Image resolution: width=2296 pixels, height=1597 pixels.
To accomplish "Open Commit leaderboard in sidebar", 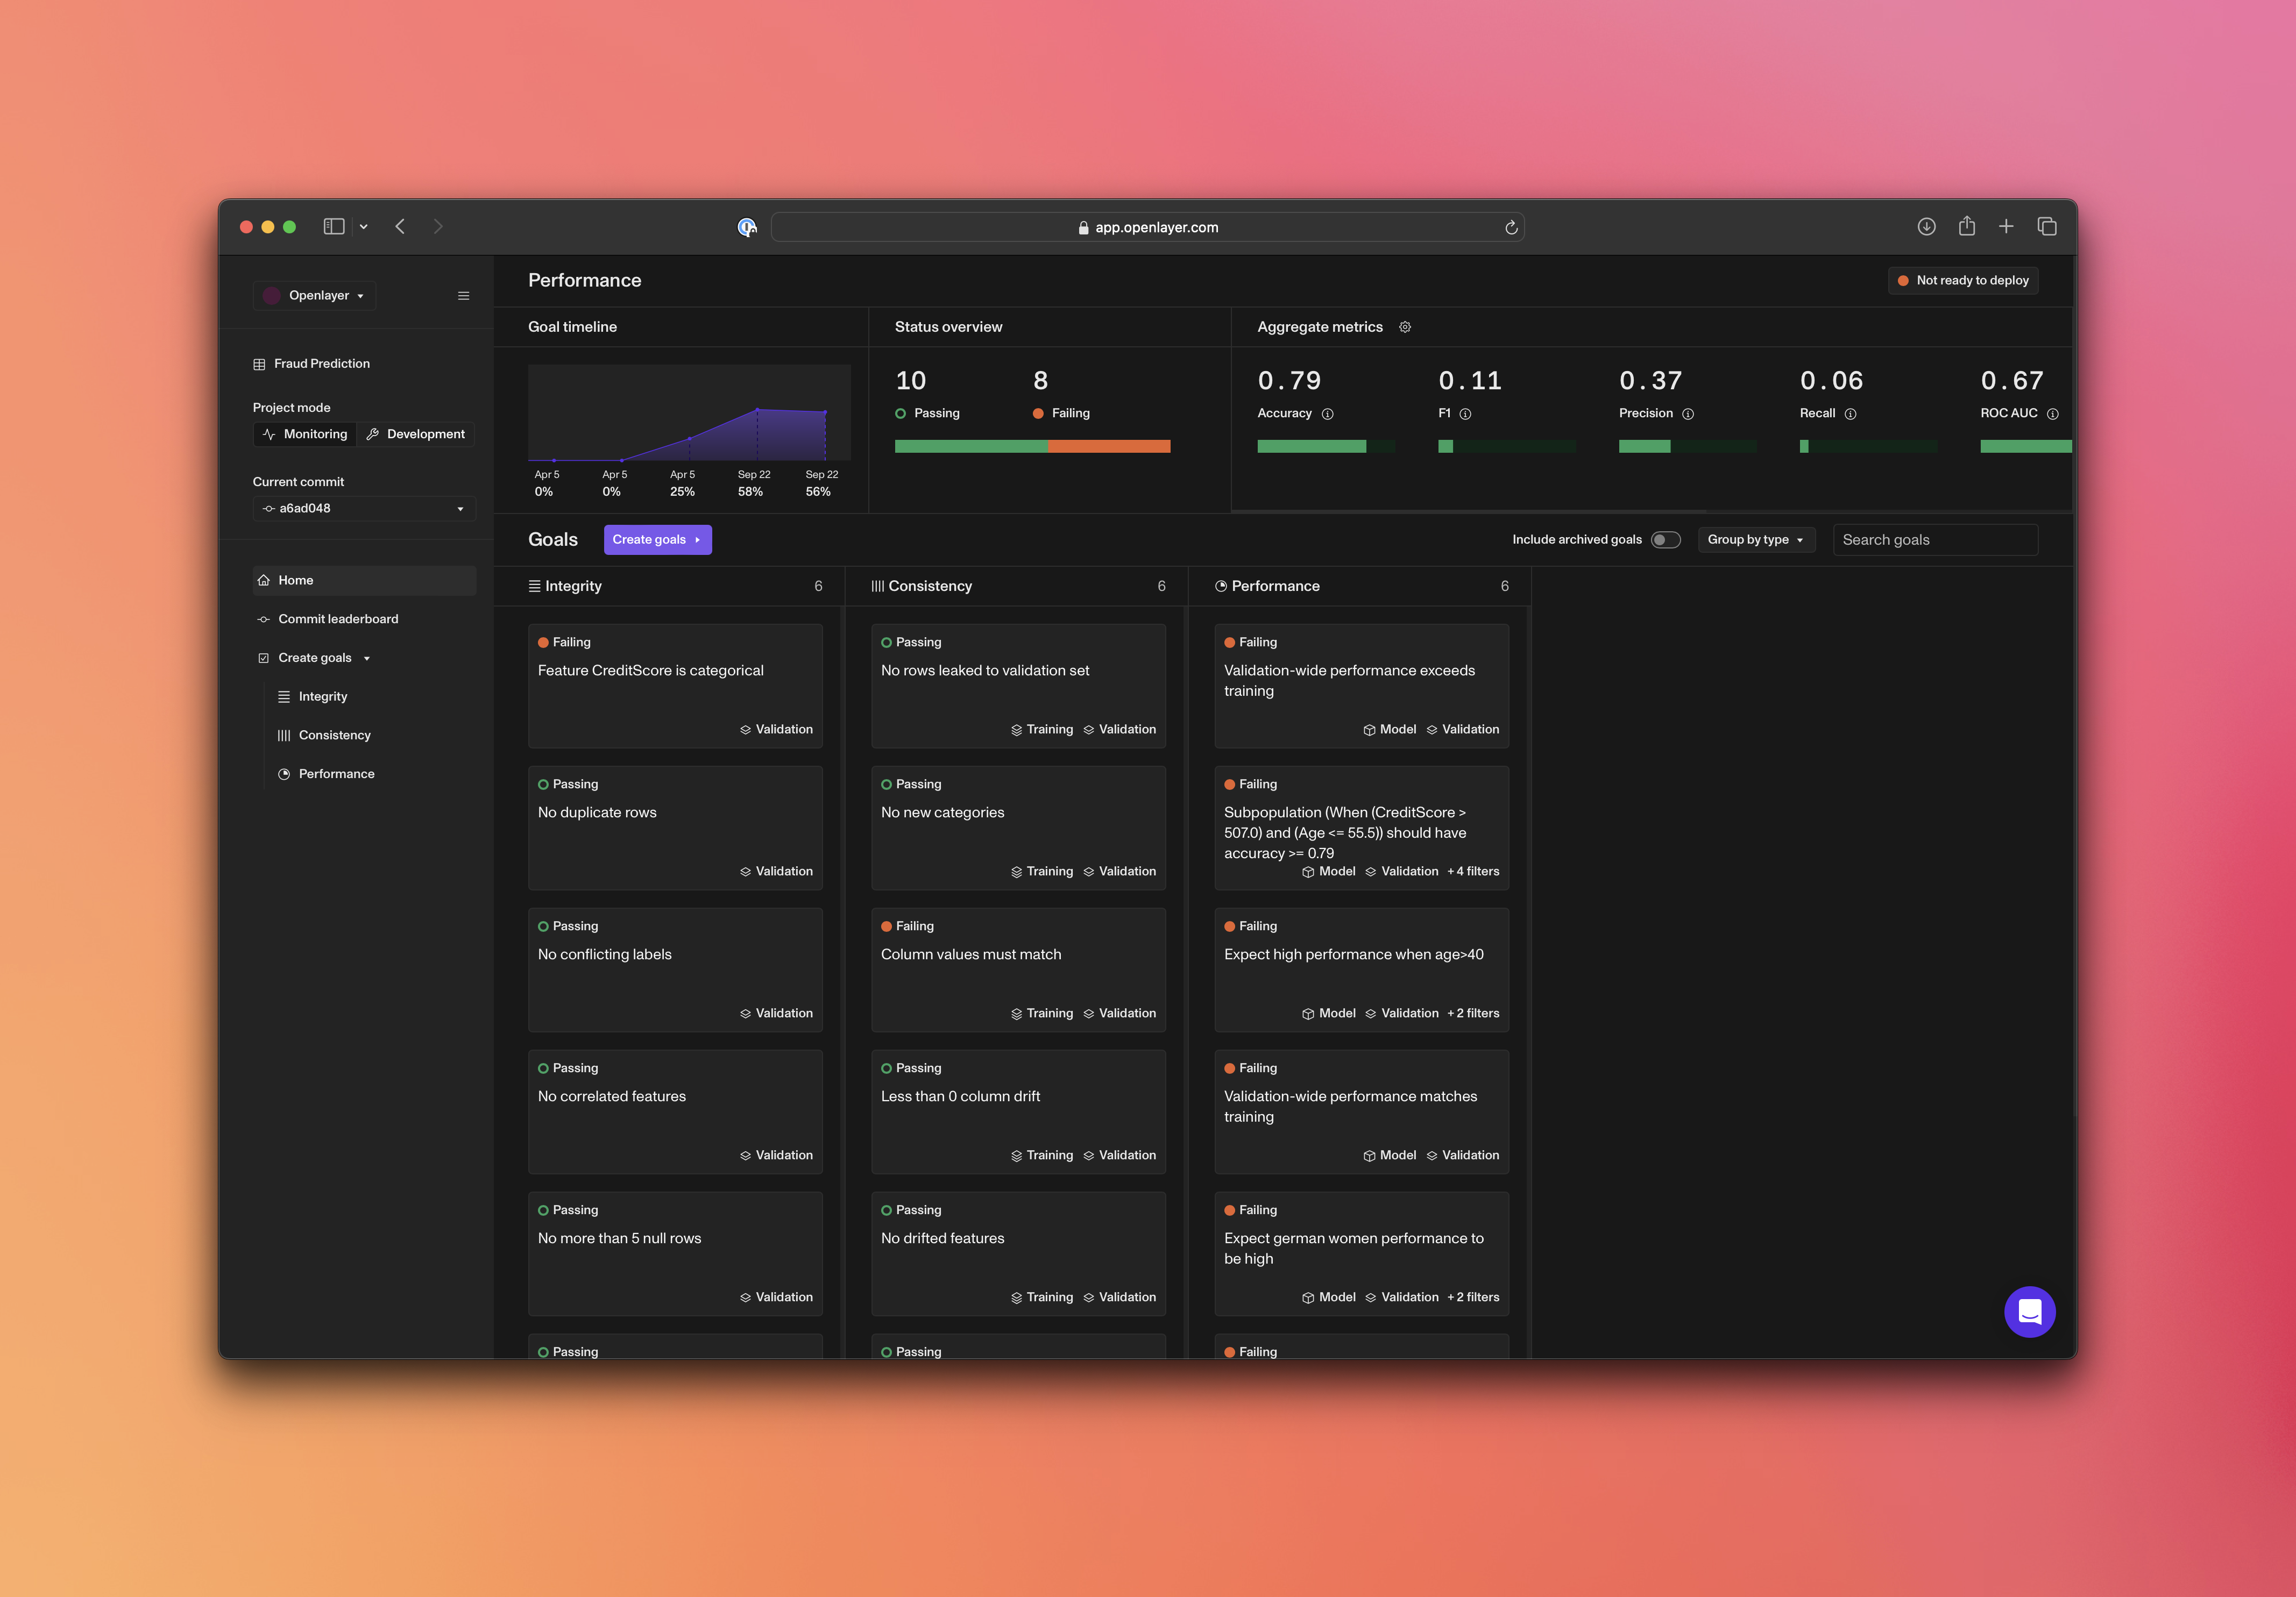I will 338,618.
